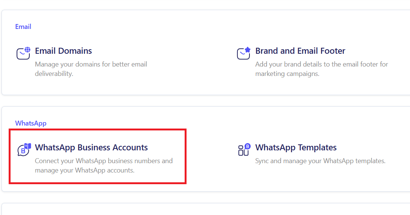Click the 'Add your brand details' description

(x=321, y=64)
